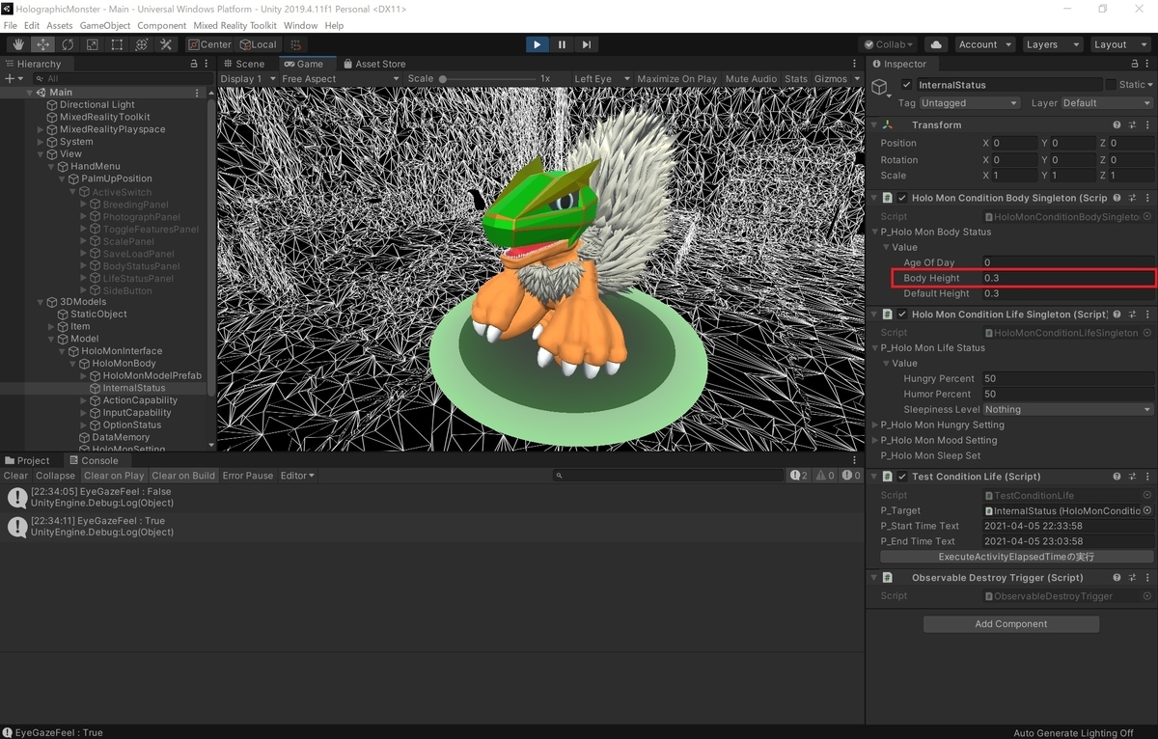Open the cloud services icon

point(935,44)
